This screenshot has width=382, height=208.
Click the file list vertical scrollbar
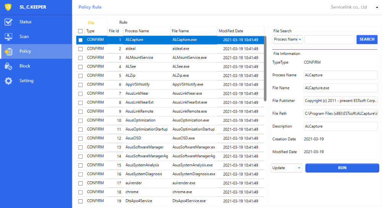tap(265, 69)
